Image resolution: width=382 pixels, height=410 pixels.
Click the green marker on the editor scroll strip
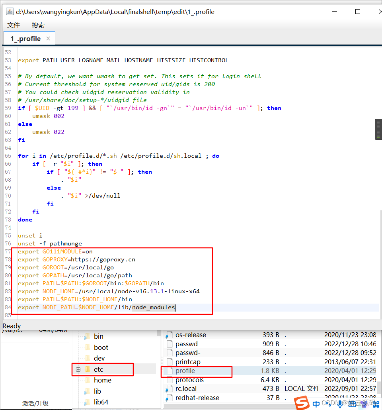pyautogui.click(x=378, y=137)
